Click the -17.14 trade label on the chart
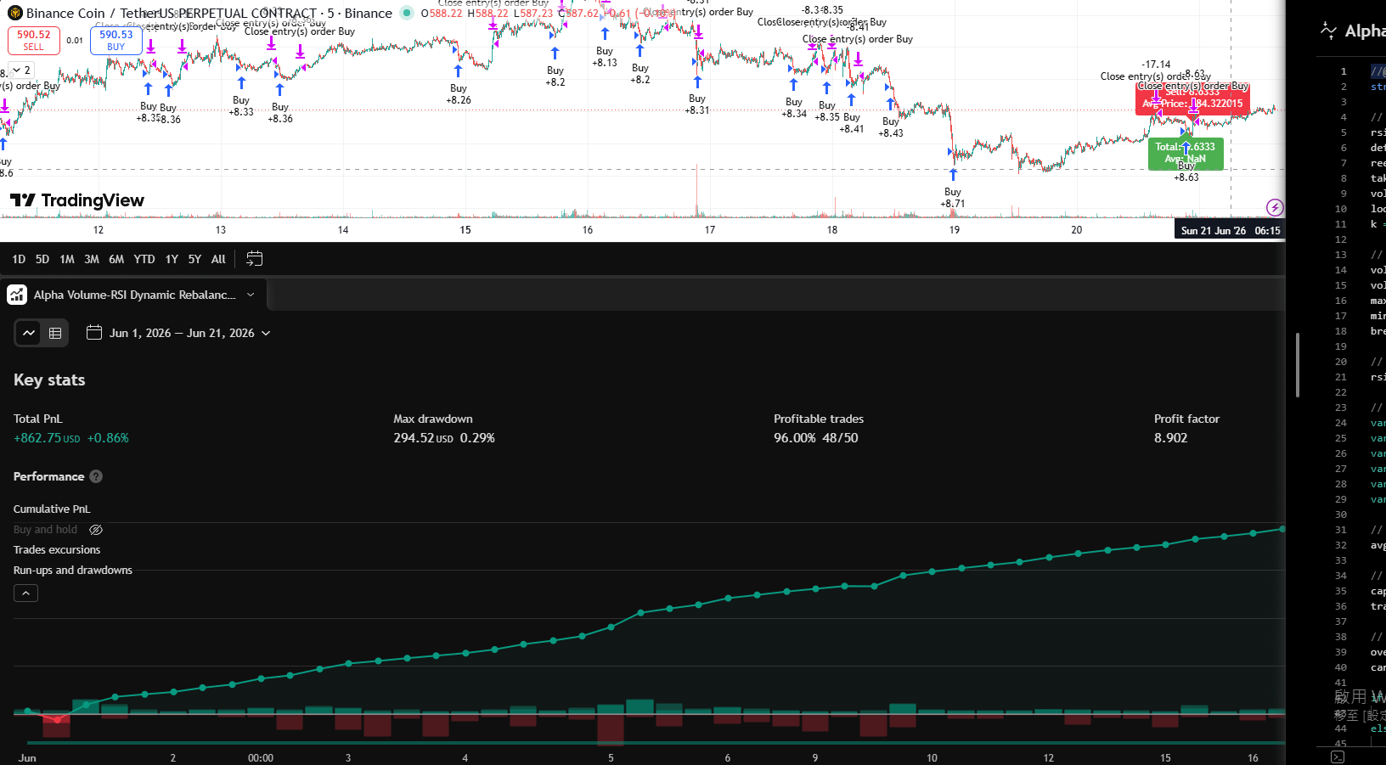 click(1156, 65)
